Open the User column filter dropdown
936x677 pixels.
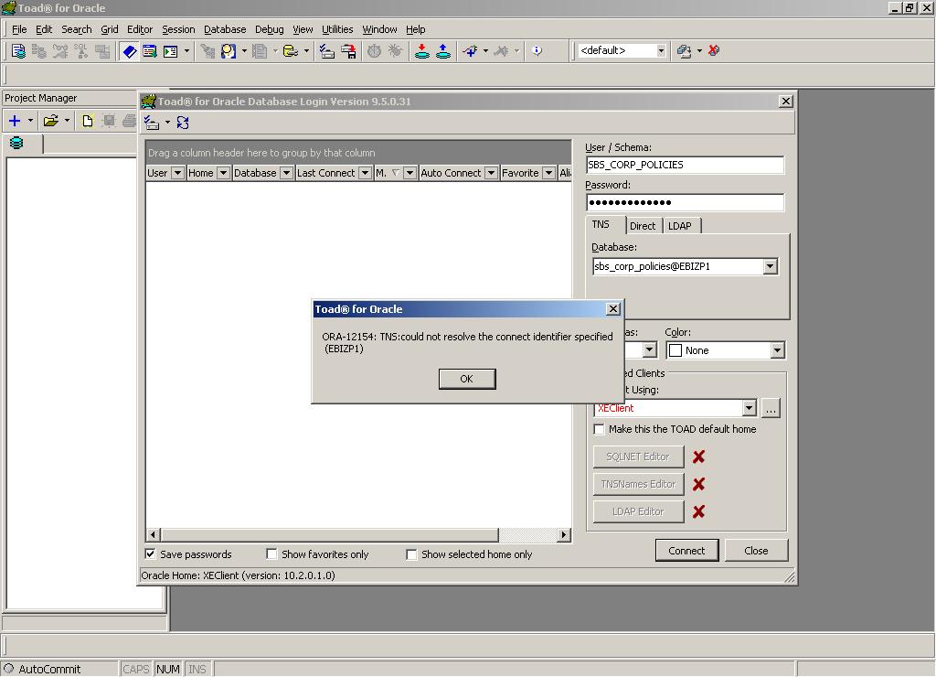pos(177,173)
